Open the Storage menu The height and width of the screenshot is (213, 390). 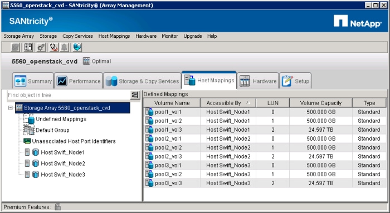pos(48,36)
